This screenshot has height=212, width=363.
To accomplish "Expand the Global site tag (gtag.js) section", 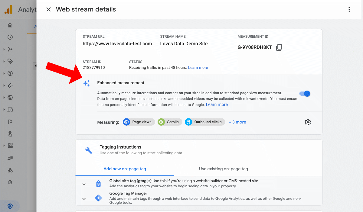I will point(84,185).
